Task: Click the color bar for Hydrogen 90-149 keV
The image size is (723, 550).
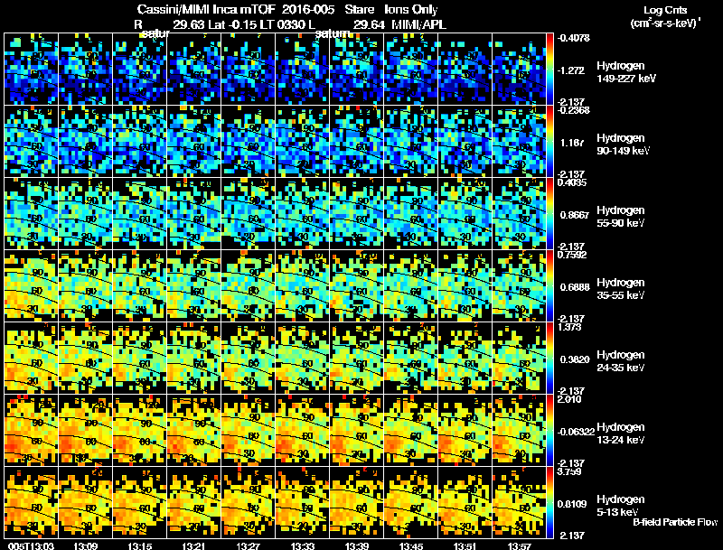Action: (x=550, y=142)
